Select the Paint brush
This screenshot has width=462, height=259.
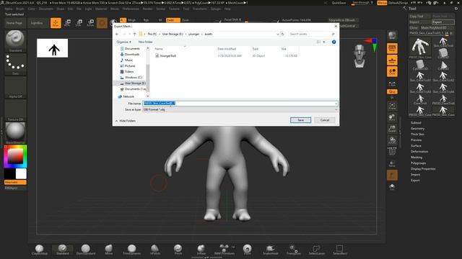click(248, 250)
